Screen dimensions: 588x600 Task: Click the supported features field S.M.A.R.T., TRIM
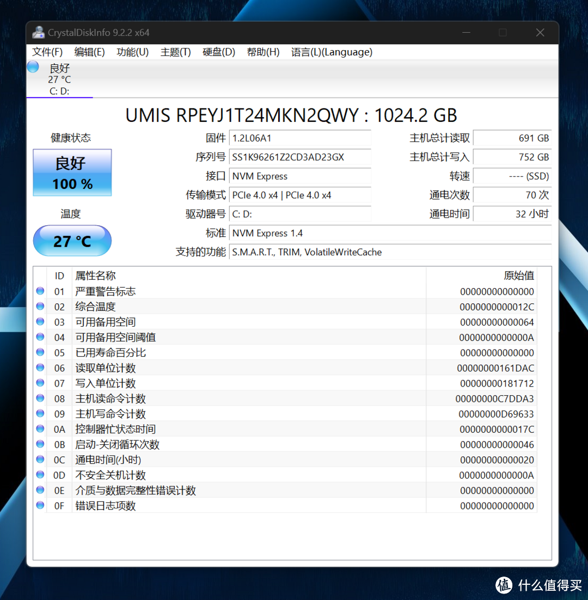tap(390, 252)
